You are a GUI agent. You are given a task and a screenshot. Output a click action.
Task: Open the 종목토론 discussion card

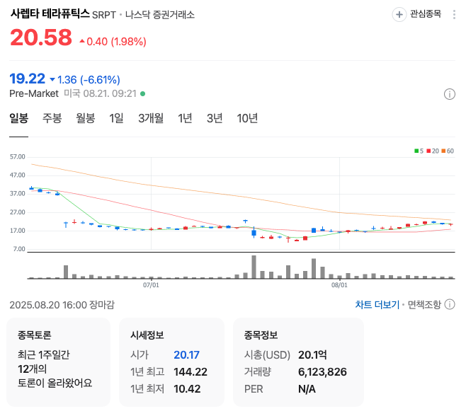coord(58,362)
